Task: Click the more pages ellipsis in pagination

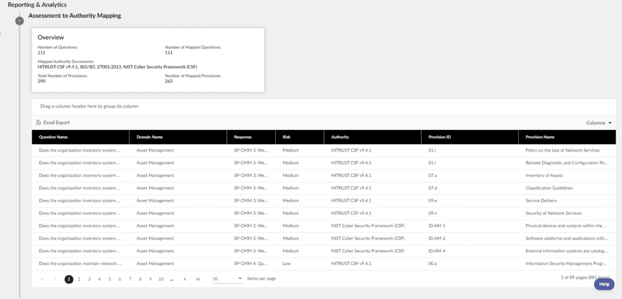Action: [x=172, y=279]
